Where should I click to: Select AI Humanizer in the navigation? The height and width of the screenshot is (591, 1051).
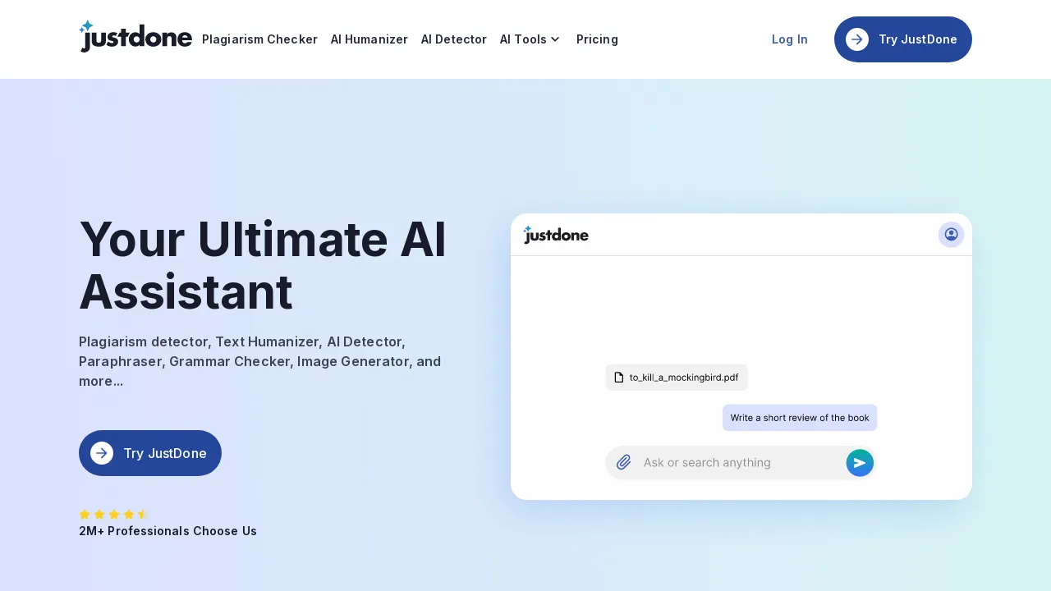[369, 39]
